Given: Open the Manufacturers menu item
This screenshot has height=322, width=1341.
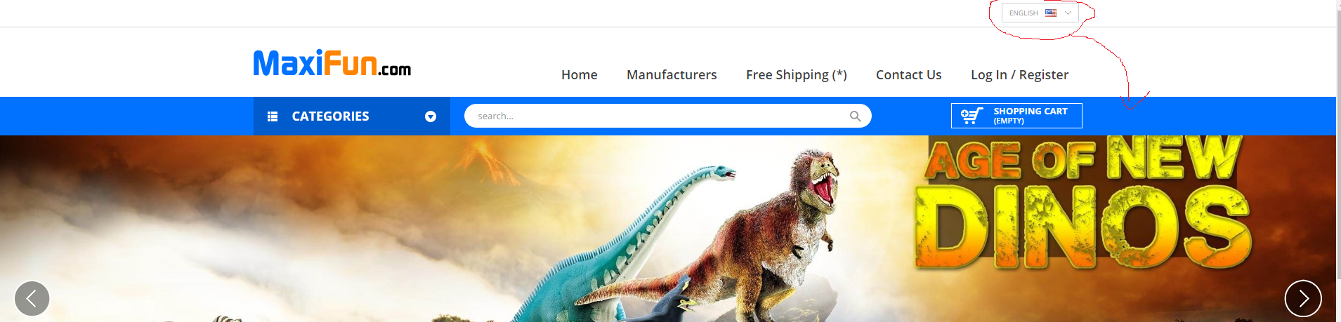Looking at the screenshot, I should [x=672, y=74].
